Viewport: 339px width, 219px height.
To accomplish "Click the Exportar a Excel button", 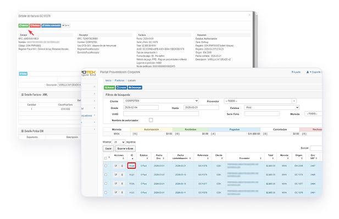I will pos(125,149).
